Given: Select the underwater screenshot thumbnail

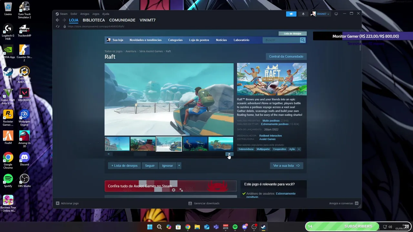Looking at the screenshot, I should tap(195, 144).
